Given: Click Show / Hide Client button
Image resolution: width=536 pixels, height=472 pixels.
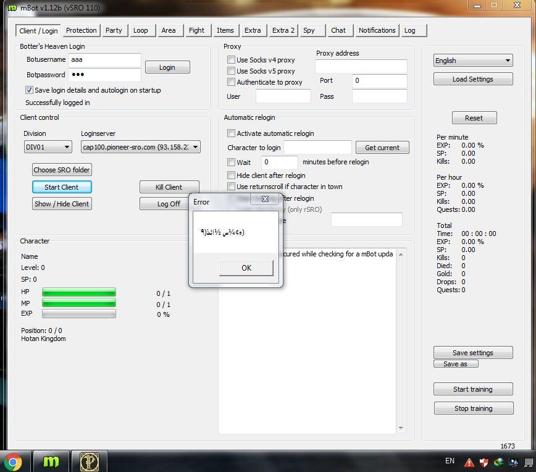Looking at the screenshot, I should 62,204.
